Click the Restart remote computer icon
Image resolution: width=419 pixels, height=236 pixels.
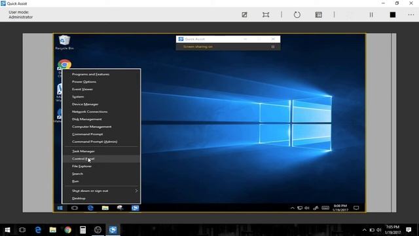pyautogui.click(x=297, y=14)
